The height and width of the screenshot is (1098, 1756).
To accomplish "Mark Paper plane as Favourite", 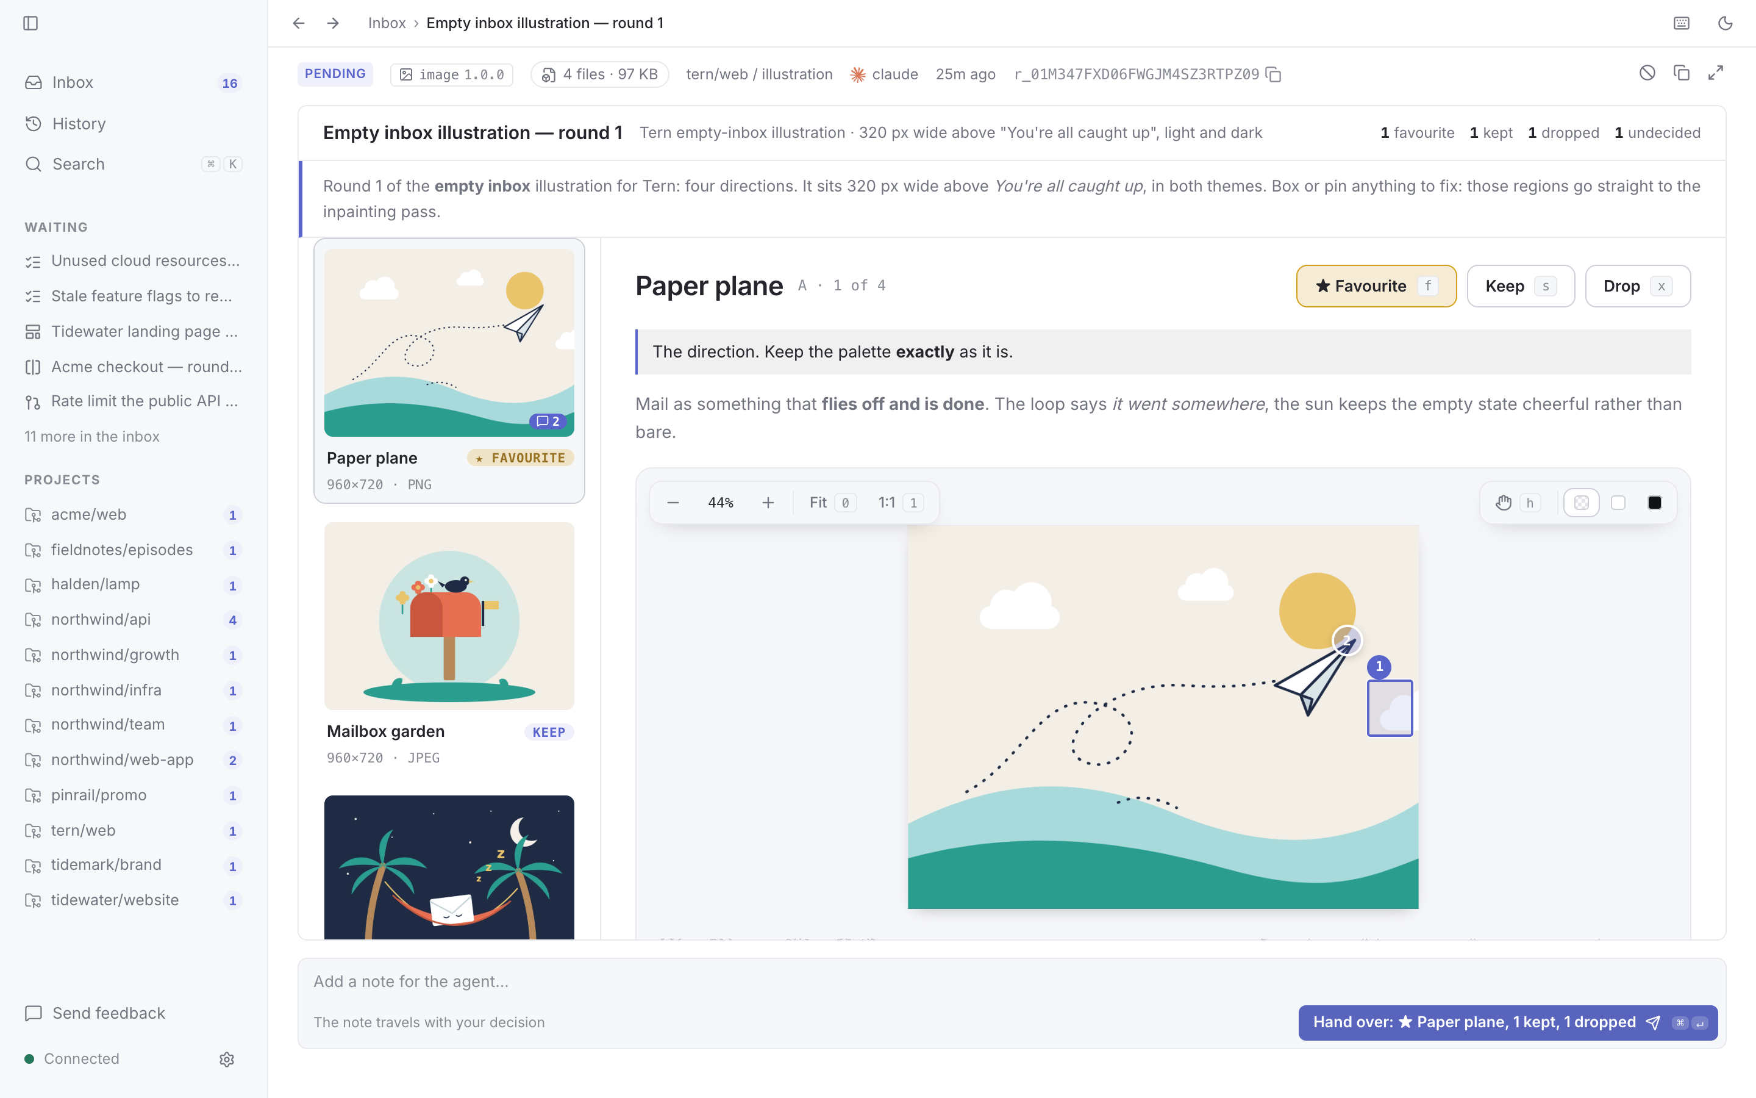I will [1376, 286].
